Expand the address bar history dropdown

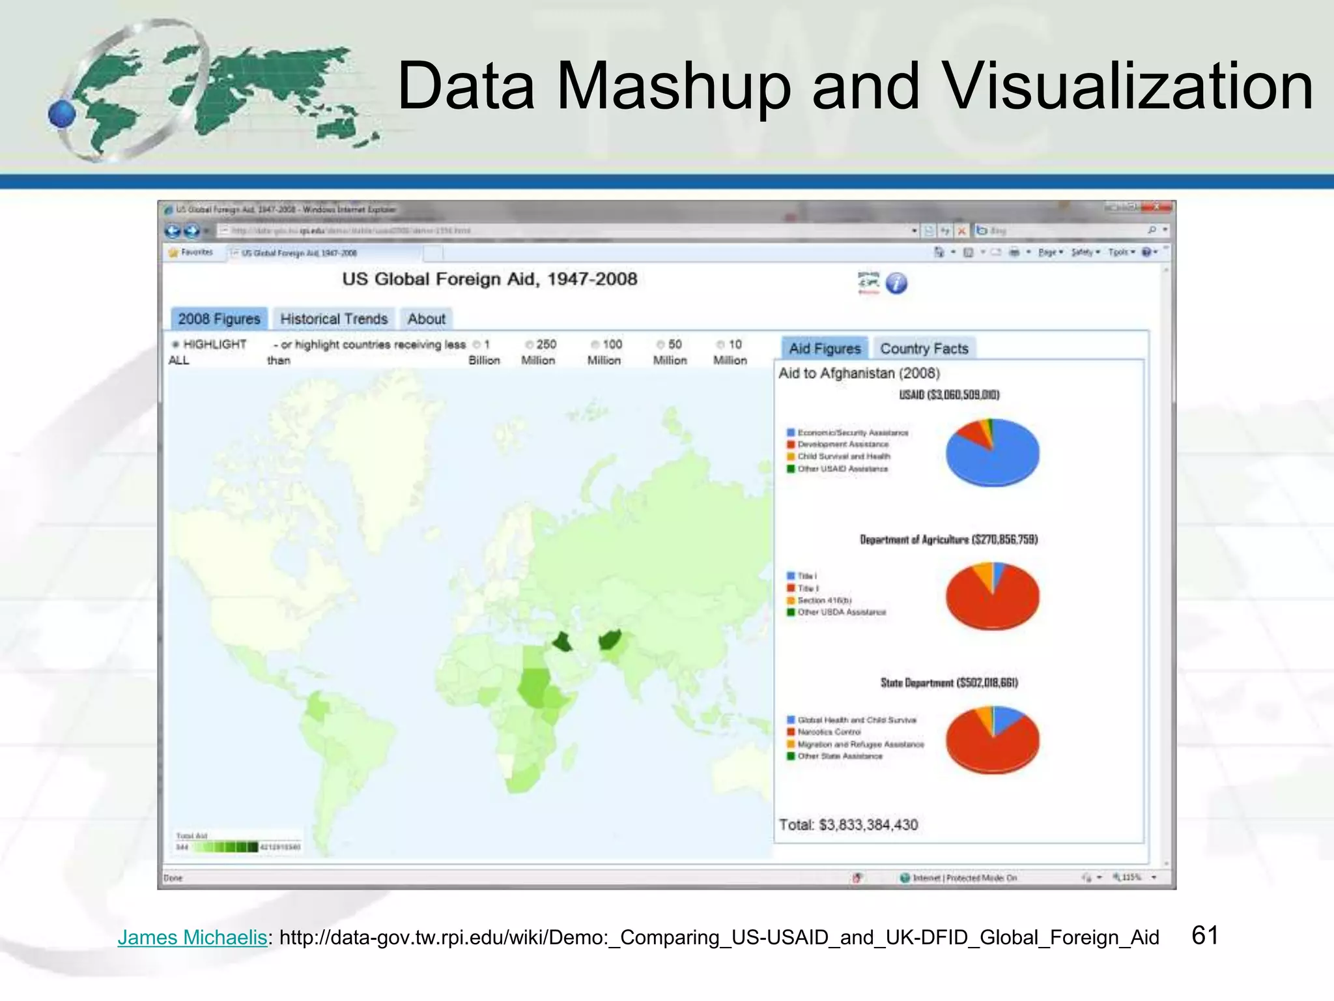tap(915, 231)
